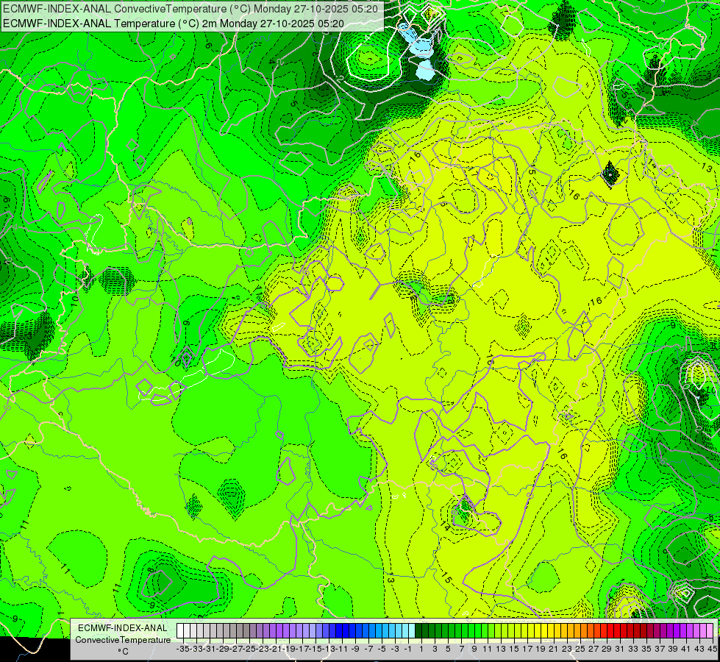720x662 pixels.
Task: Click the -35 label on the legend
Action: 182,649
